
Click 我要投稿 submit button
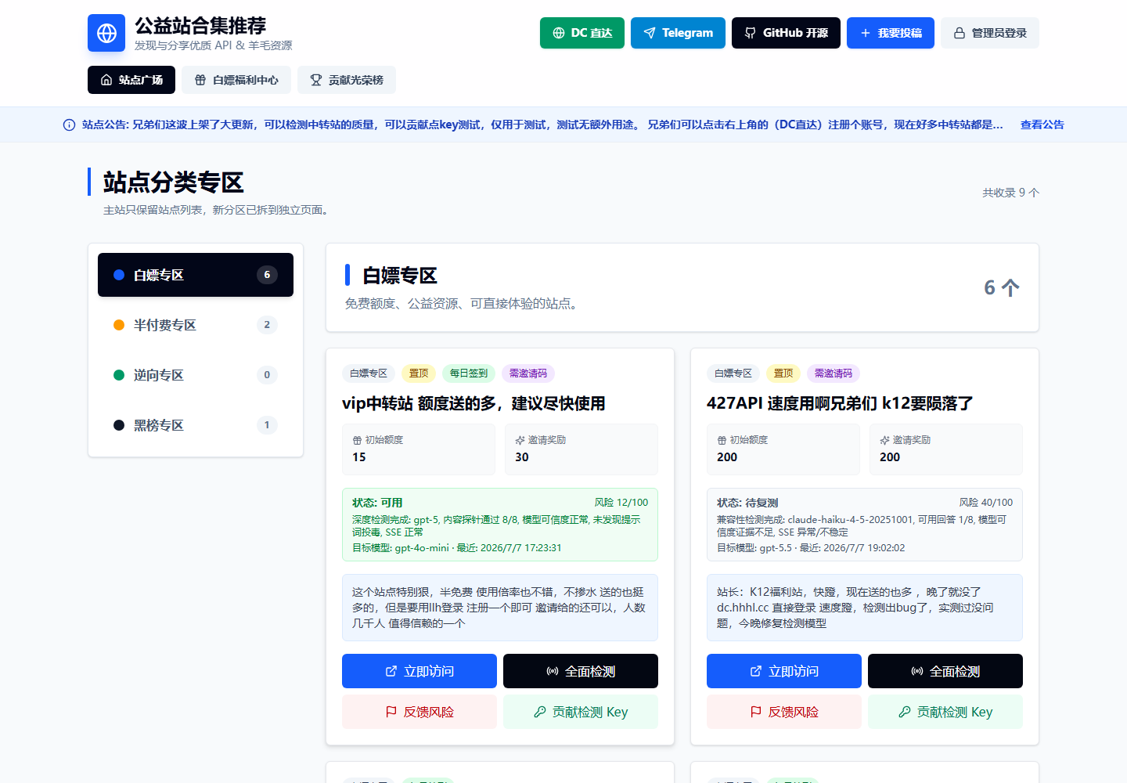tap(891, 33)
